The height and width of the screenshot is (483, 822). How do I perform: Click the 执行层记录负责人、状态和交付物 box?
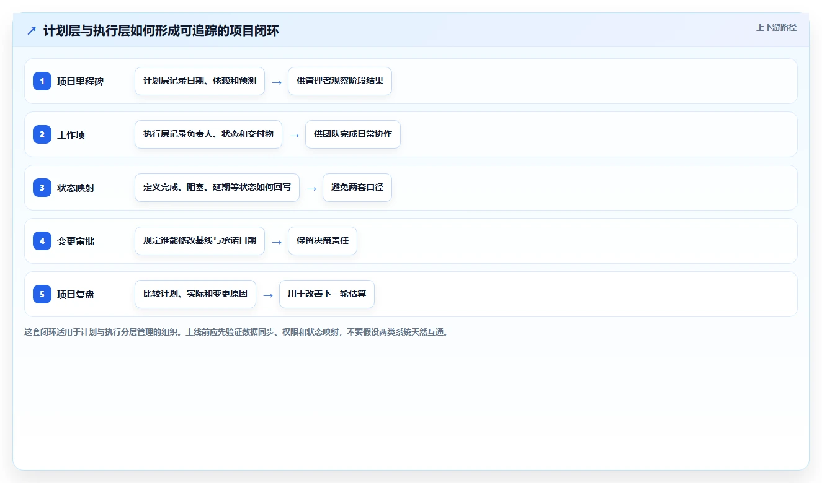[208, 134]
